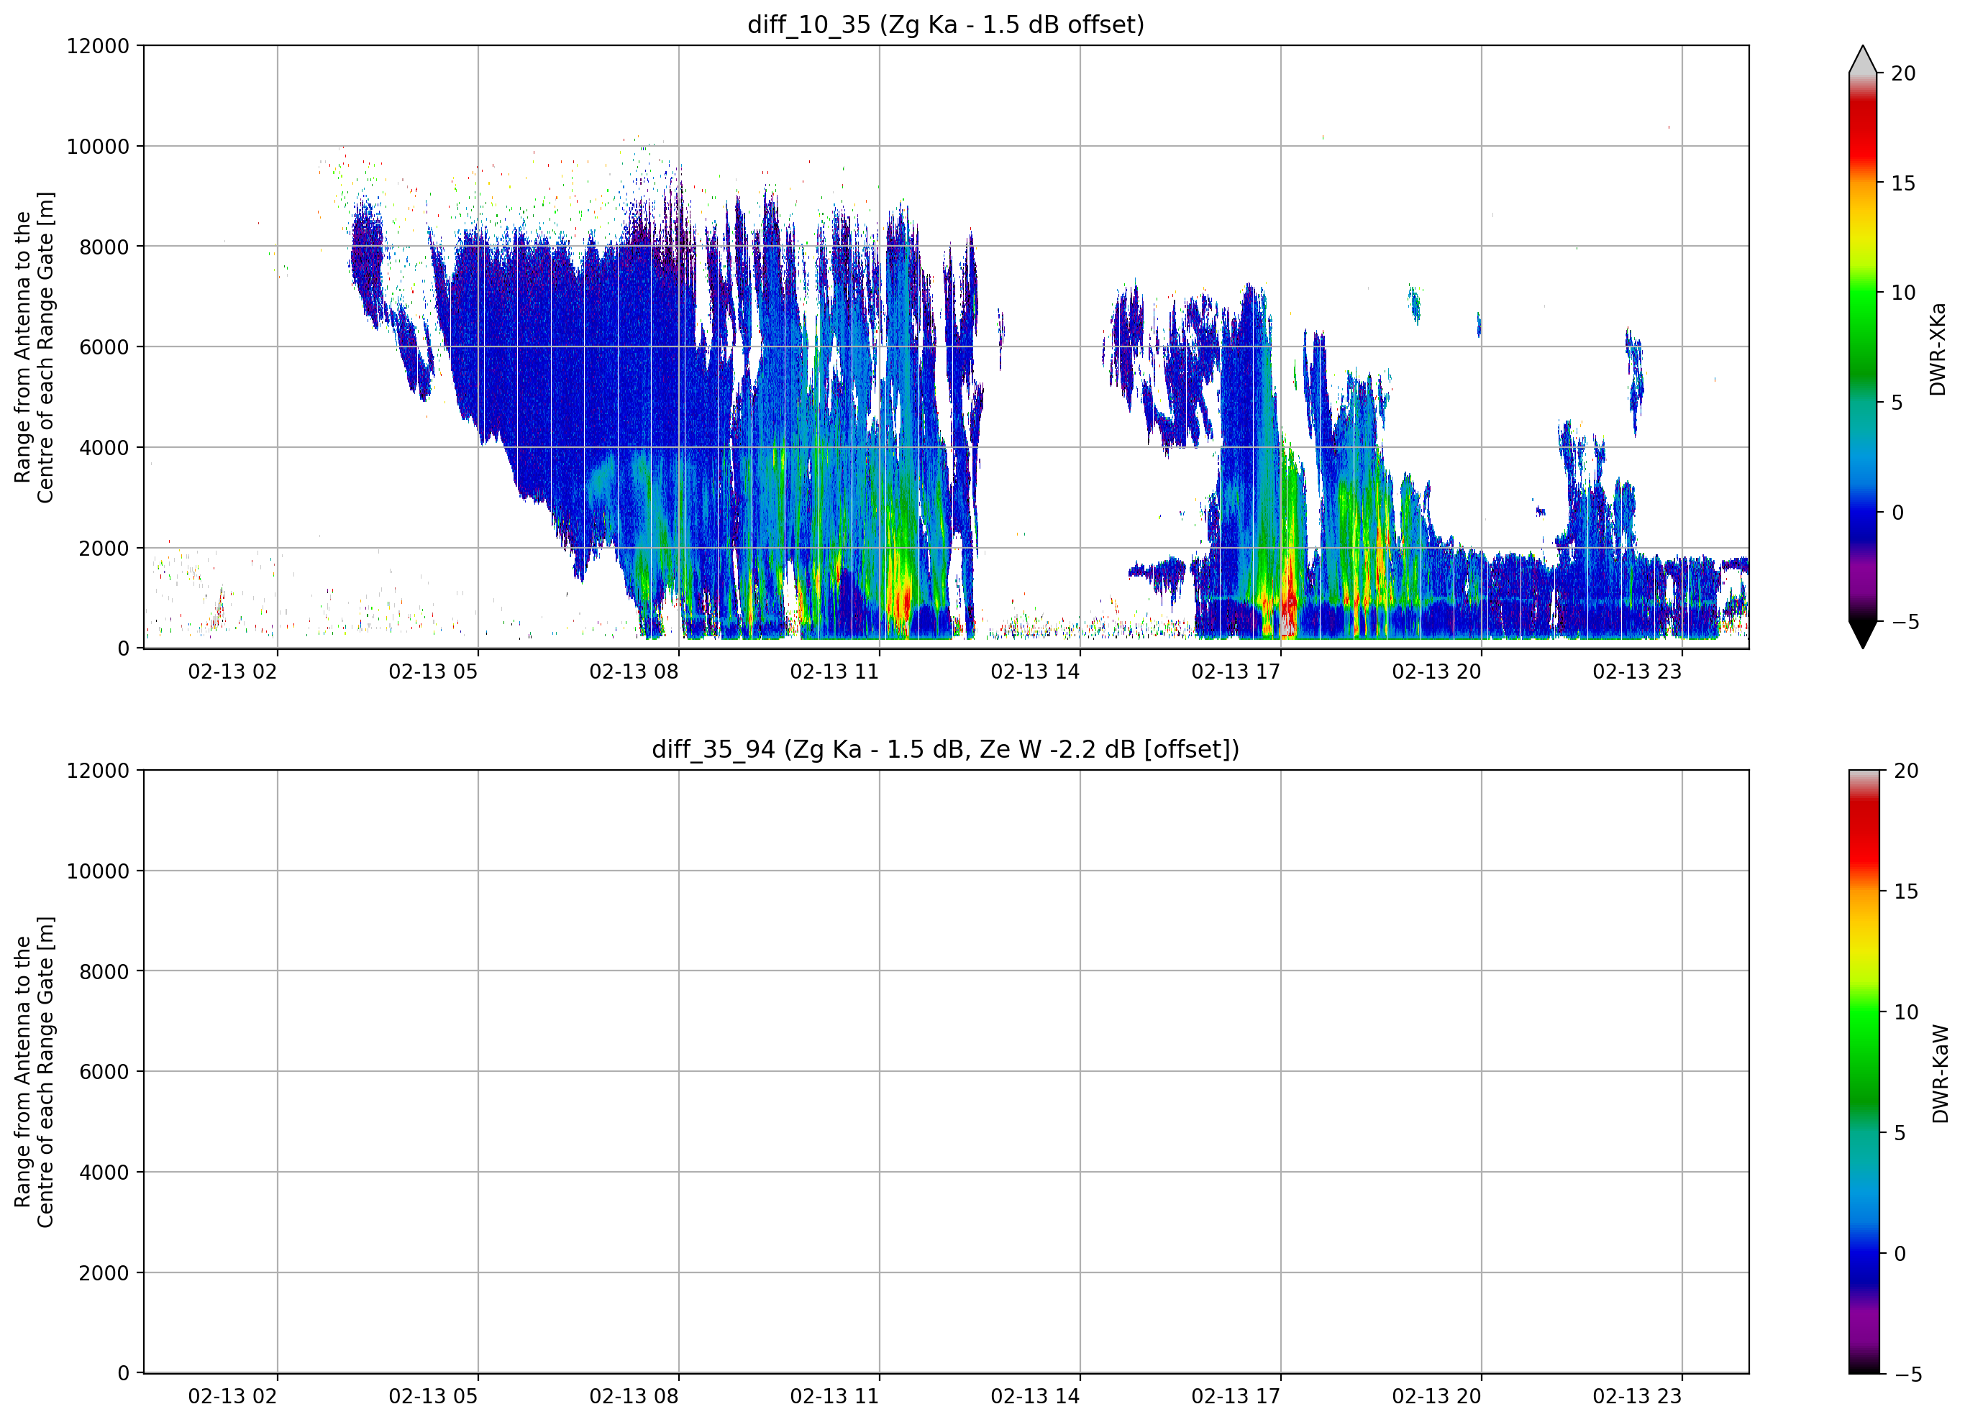Click the bottom plot 02-13 05 x-tick label
Screen dimensions: 1965x1422
(x=433, y=1397)
